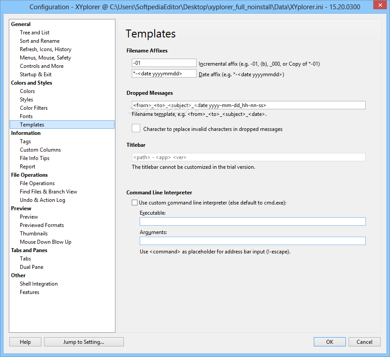Close the Configuration window
Screen dimensions: 390x357
pyautogui.click(x=380, y=5)
